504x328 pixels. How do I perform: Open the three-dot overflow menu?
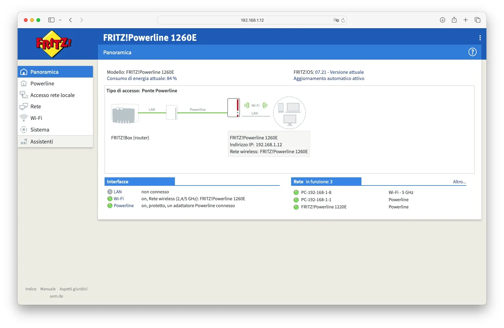pyautogui.click(x=480, y=38)
